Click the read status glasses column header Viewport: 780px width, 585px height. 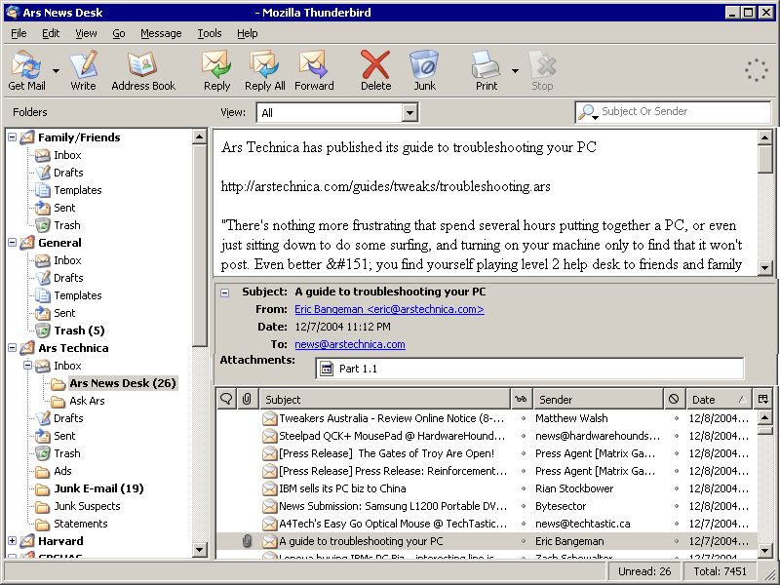coord(522,399)
